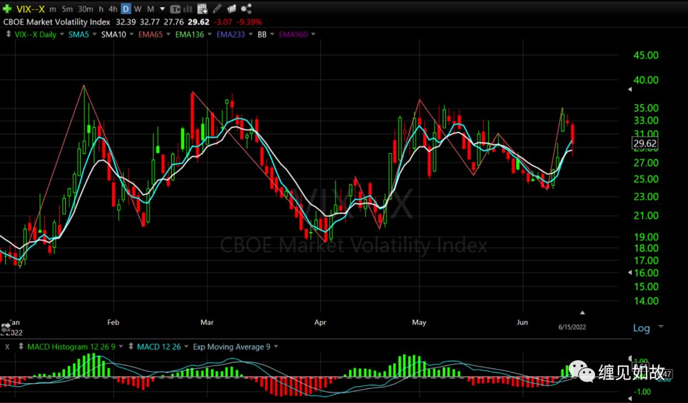Click the price-axis marker triangle near 16.00
This screenshot has height=403, width=688.
[629, 273]
